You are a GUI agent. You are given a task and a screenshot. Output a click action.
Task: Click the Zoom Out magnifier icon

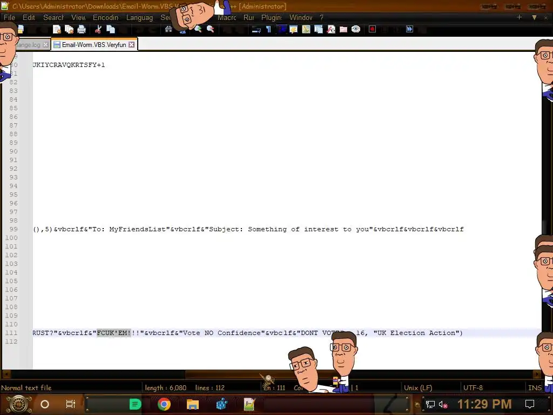(211, 29)
